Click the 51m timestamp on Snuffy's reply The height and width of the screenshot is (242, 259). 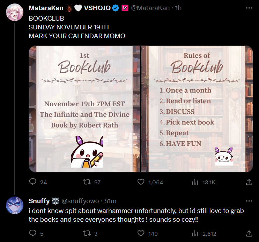(110, 201)
